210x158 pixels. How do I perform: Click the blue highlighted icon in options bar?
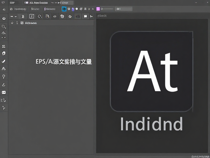[64, 9]
